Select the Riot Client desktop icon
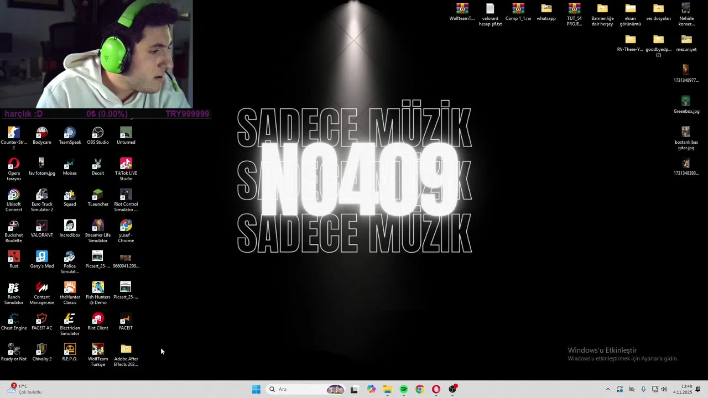Screen dimensions: 708x398 [98, 322]
